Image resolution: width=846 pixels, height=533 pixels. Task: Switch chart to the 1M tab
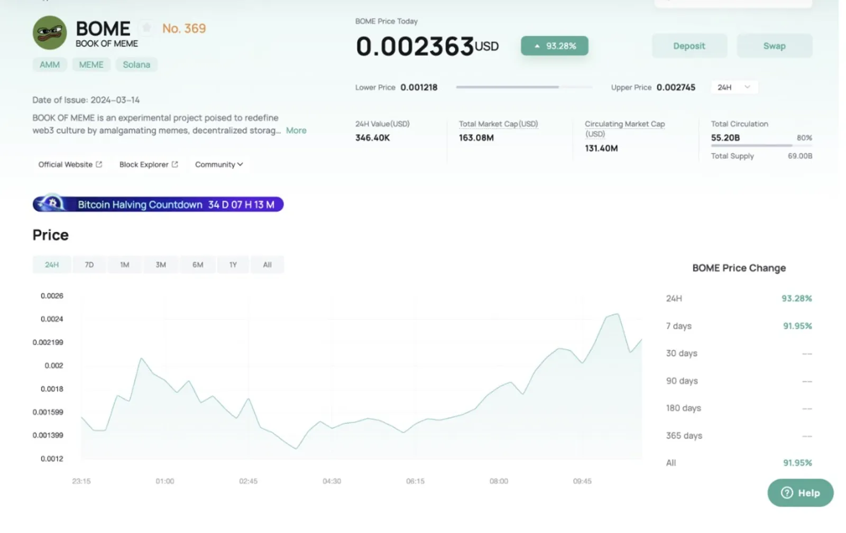(x=125, y=265)
